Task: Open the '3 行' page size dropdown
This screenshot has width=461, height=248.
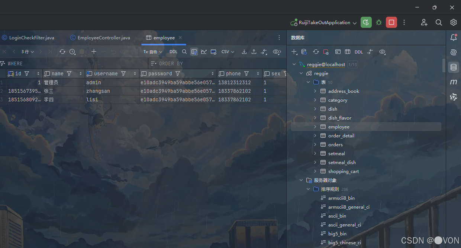Action: tap(28, 52)
